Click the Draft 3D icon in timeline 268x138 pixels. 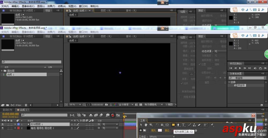pyautogui.click(x=84, y=115)
